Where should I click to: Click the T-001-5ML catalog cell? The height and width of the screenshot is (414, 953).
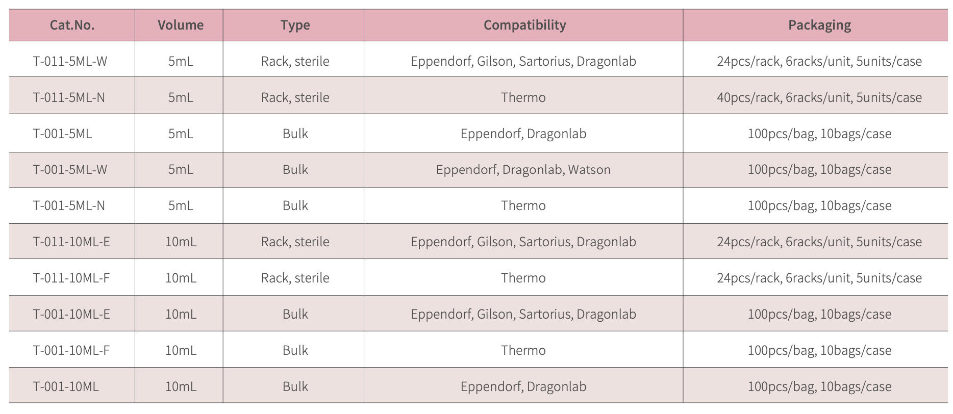(x=62, y=134)
